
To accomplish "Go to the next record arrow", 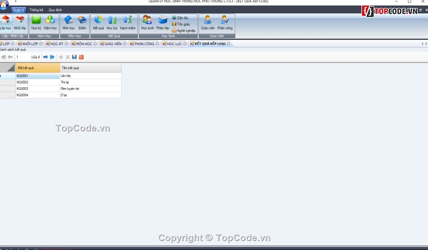I will click(46, 57).
